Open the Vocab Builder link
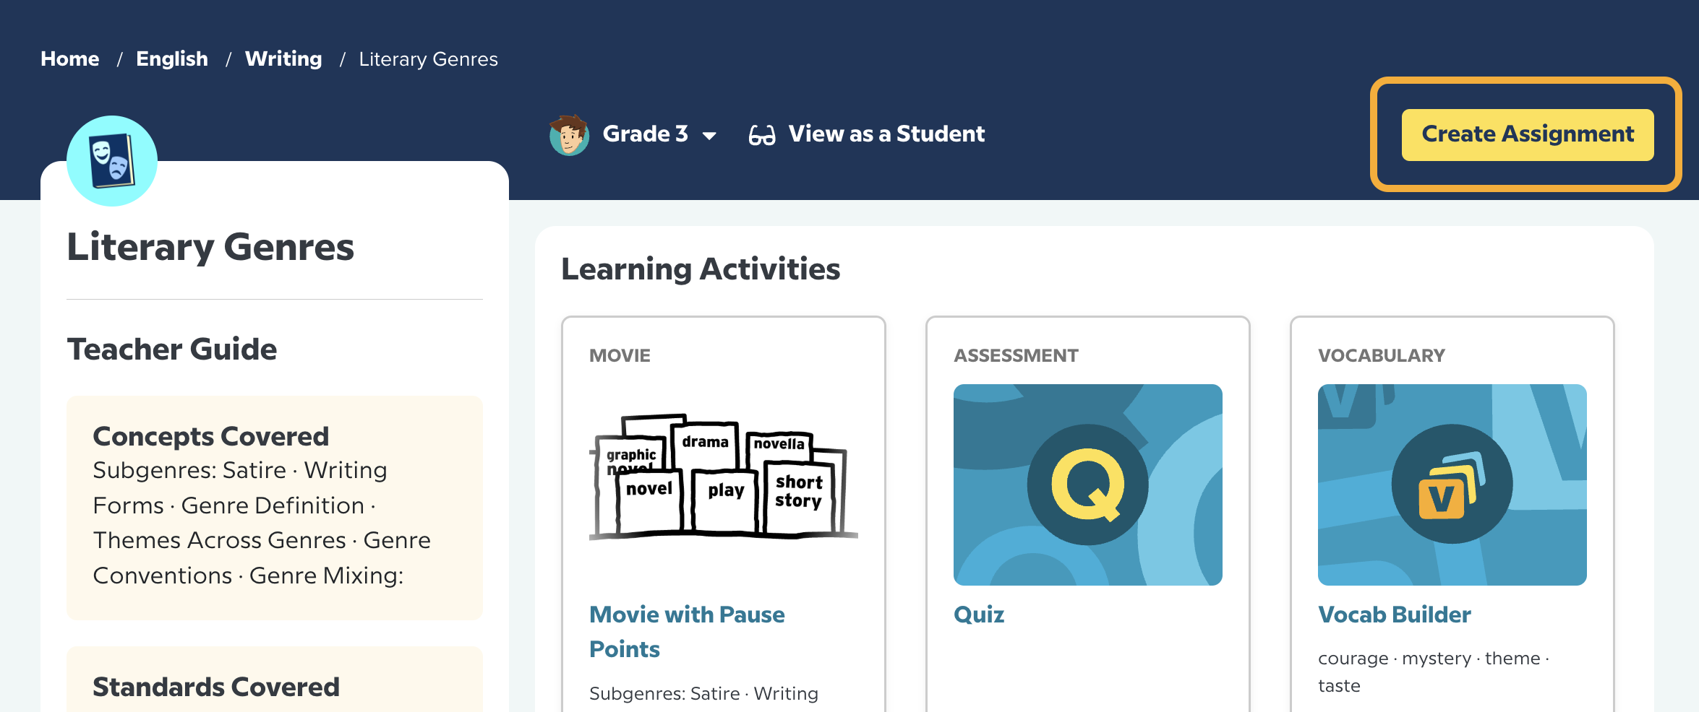Screen dimensions: 1699x712 pos(1395,615)
